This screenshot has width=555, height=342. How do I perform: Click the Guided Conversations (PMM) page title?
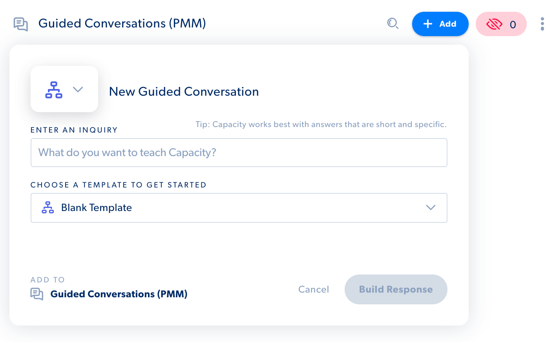[x=122, y=24]
